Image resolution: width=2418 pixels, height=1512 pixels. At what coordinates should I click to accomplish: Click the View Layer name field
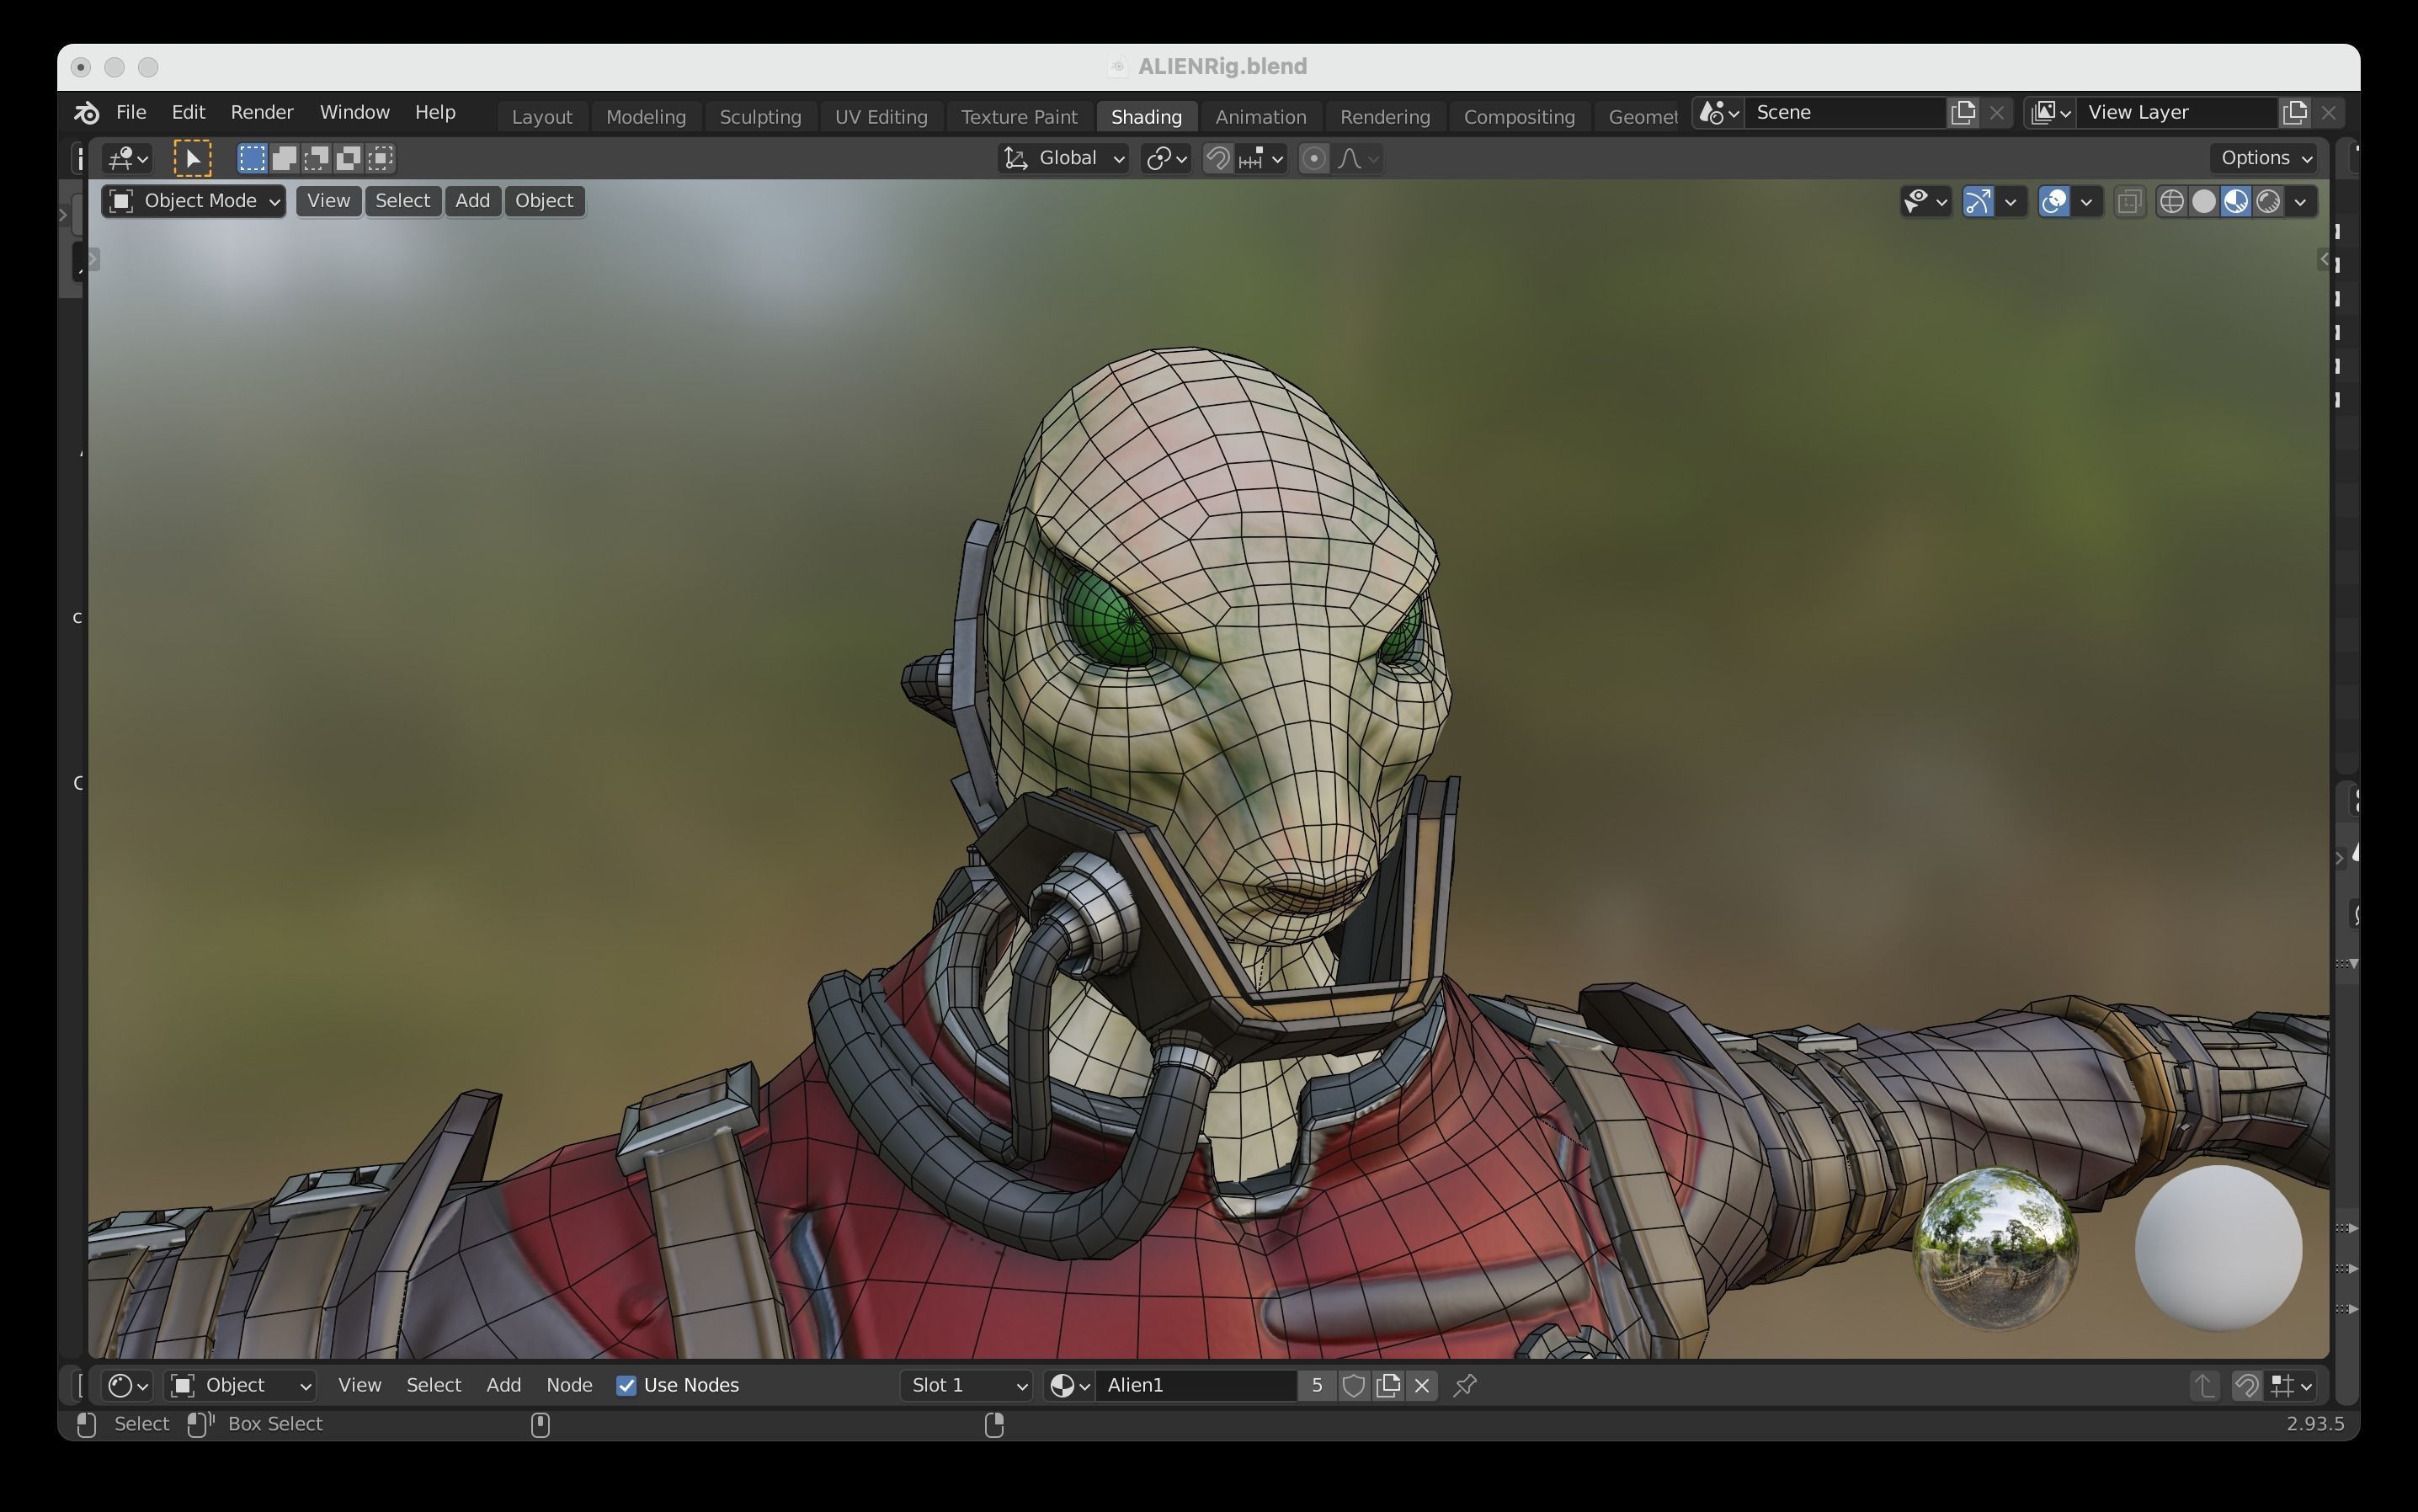click(2177, 113)
